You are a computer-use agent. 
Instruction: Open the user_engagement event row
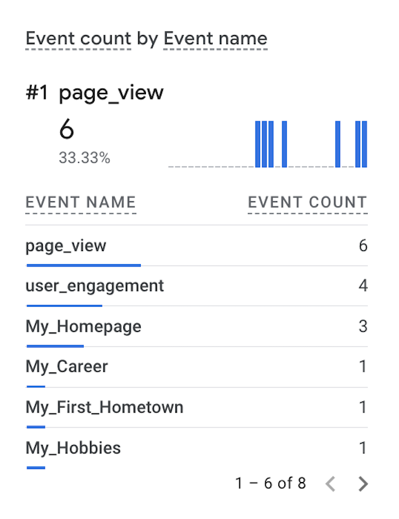click(x=95, y=286)
